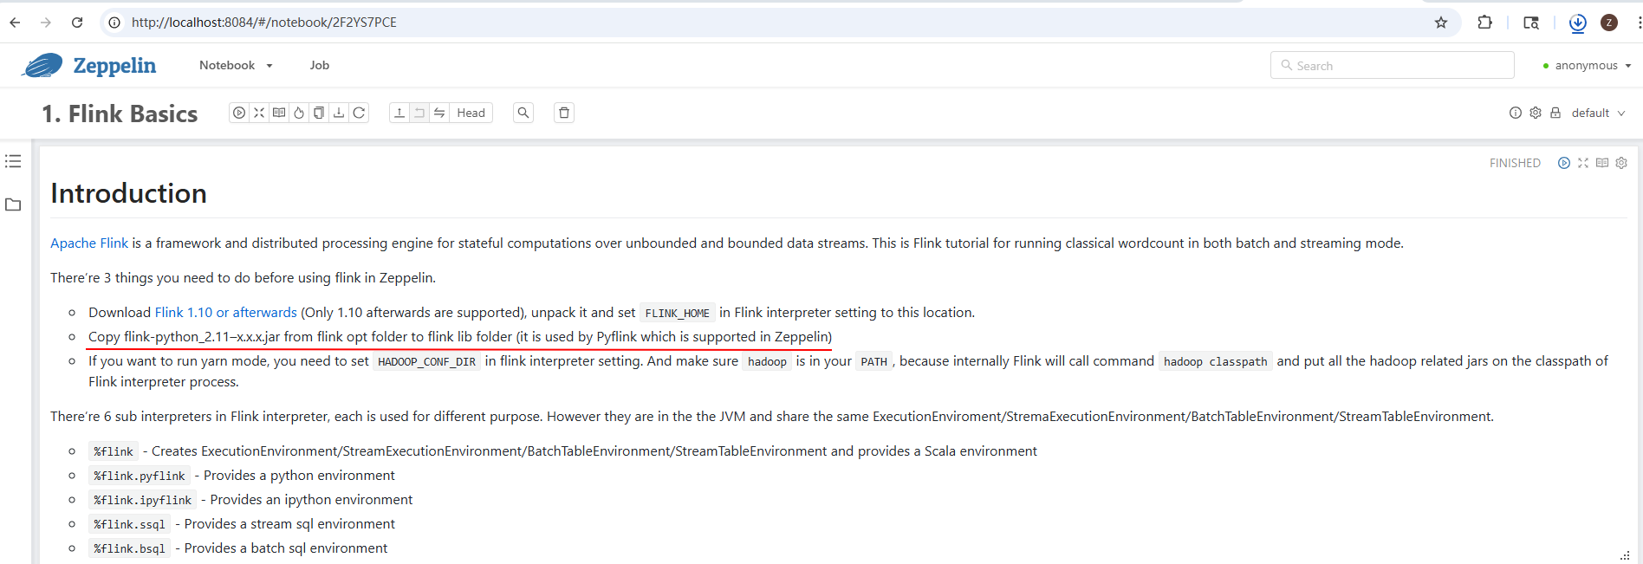This screenshot has height=564, width=1643.
Task: Run all paragraphs in the notebook
Action: click(x=239, y=113)
